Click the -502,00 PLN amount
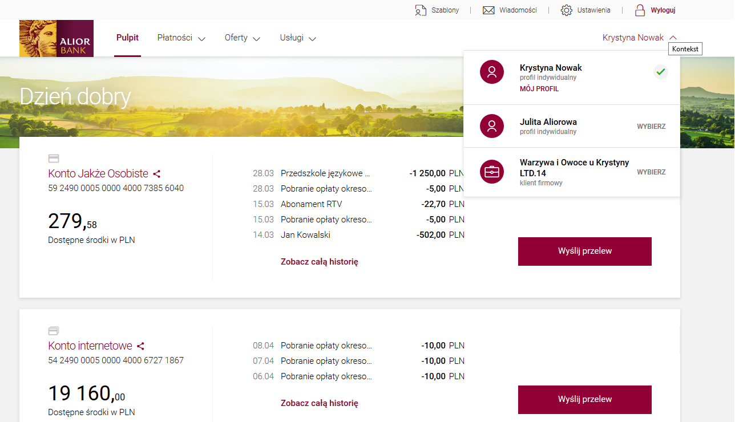This screenshot has width=735, height=422. pos(441,235)
